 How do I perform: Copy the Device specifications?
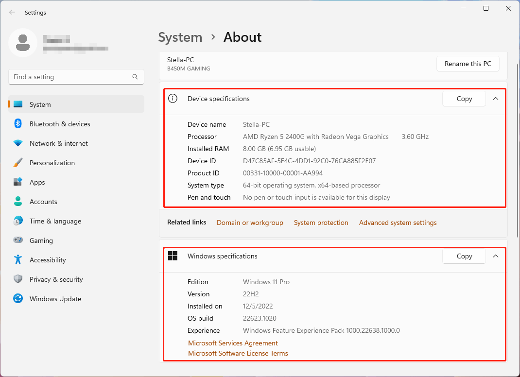pyautogui.click(x=464, y=99)
